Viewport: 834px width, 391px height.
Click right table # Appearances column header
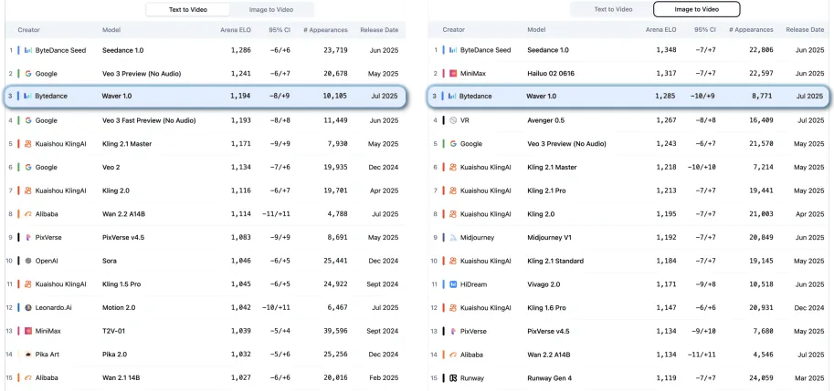751,30
